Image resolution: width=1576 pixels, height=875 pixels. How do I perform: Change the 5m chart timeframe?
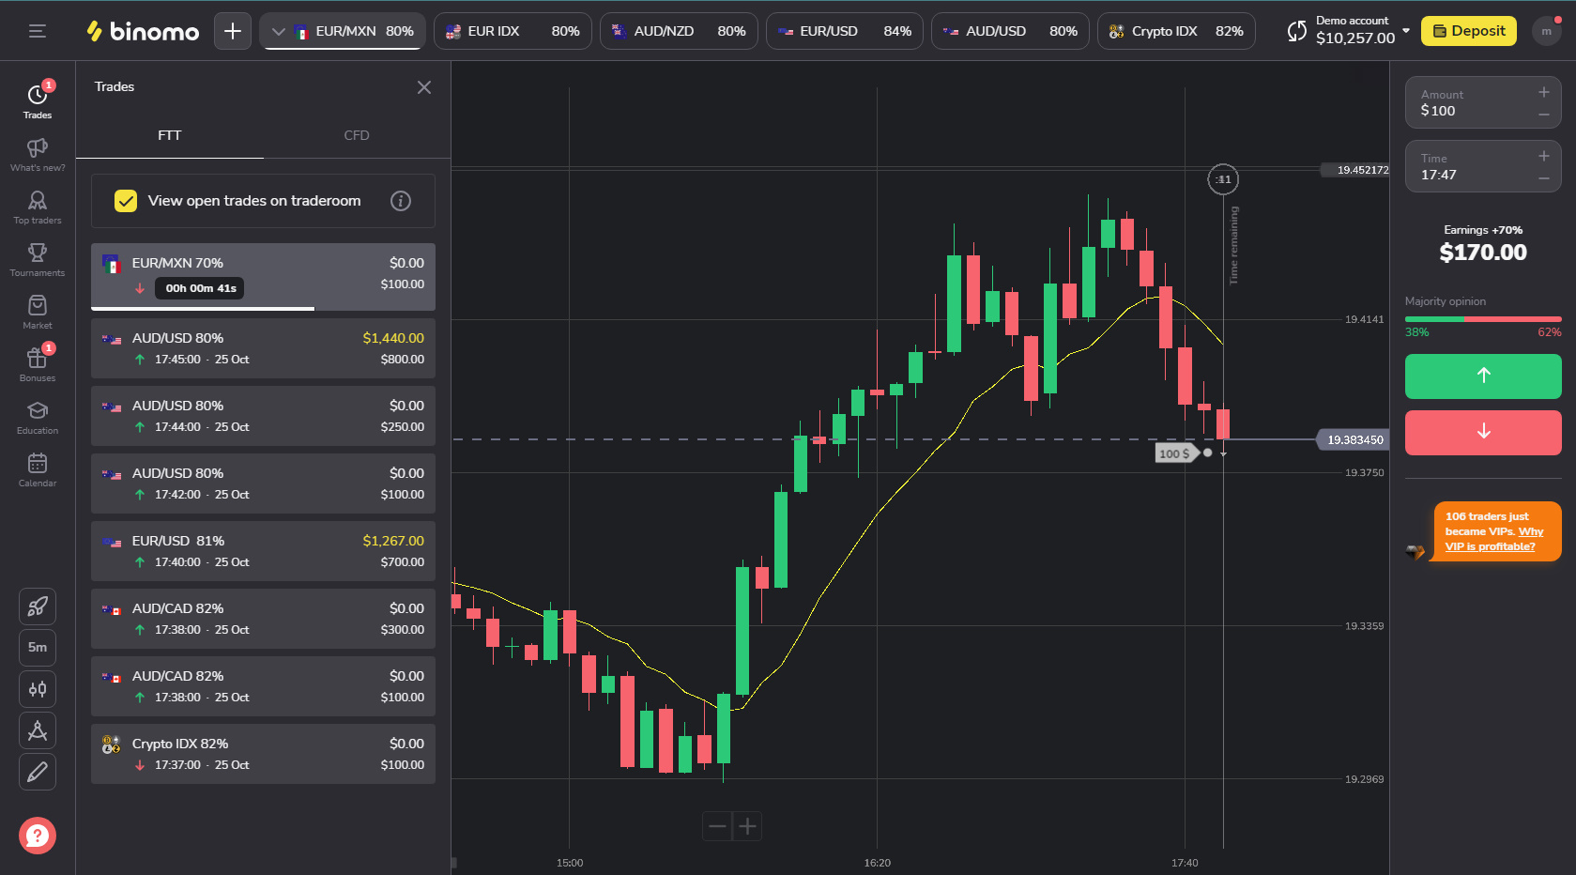pos(38,648)
